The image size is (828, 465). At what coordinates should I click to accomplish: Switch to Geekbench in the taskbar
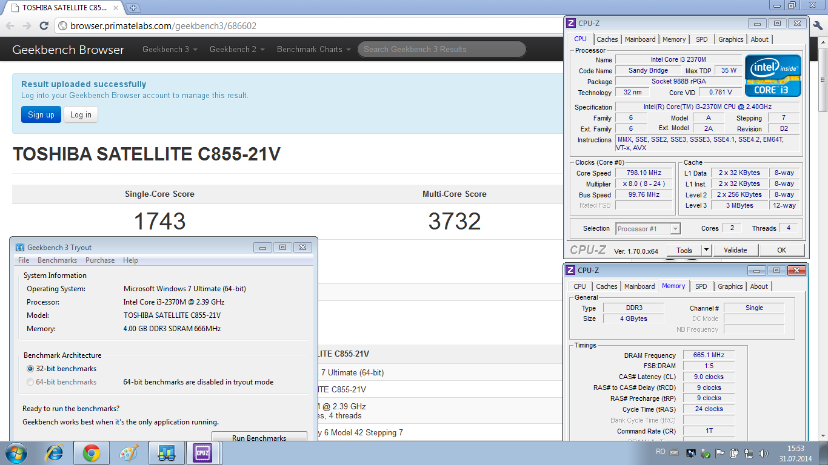167,453
